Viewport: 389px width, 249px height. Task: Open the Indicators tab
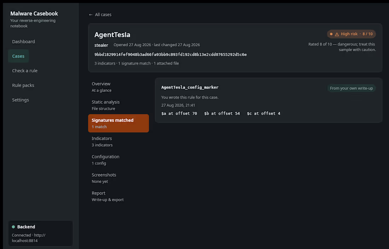(118, 142)
